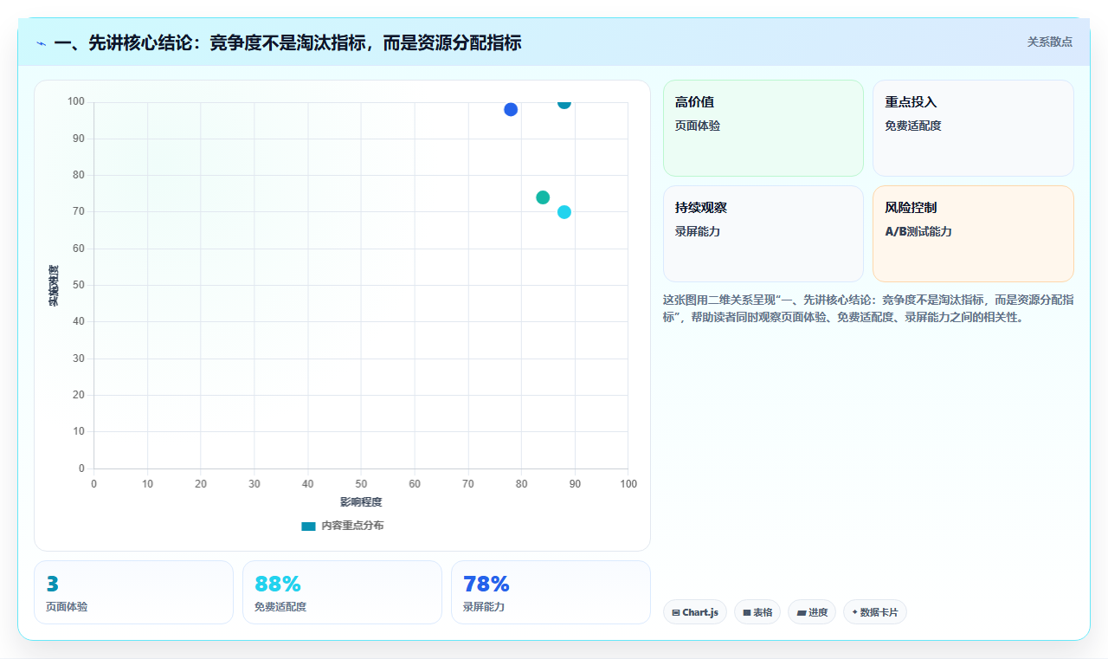The image size is (1108, 659).
Task: Click the description paragraph starting 这张图用二维关系
Action: (x=868, y=308)
